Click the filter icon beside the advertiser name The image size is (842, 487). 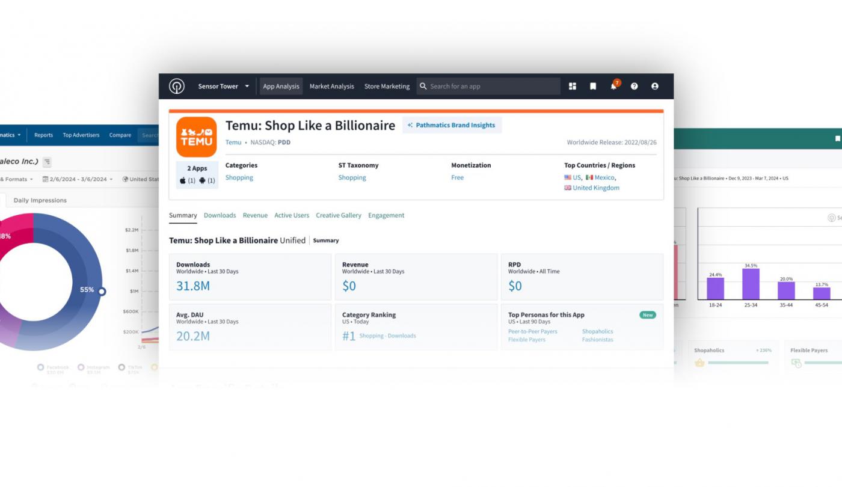click(x=47, y=162)
